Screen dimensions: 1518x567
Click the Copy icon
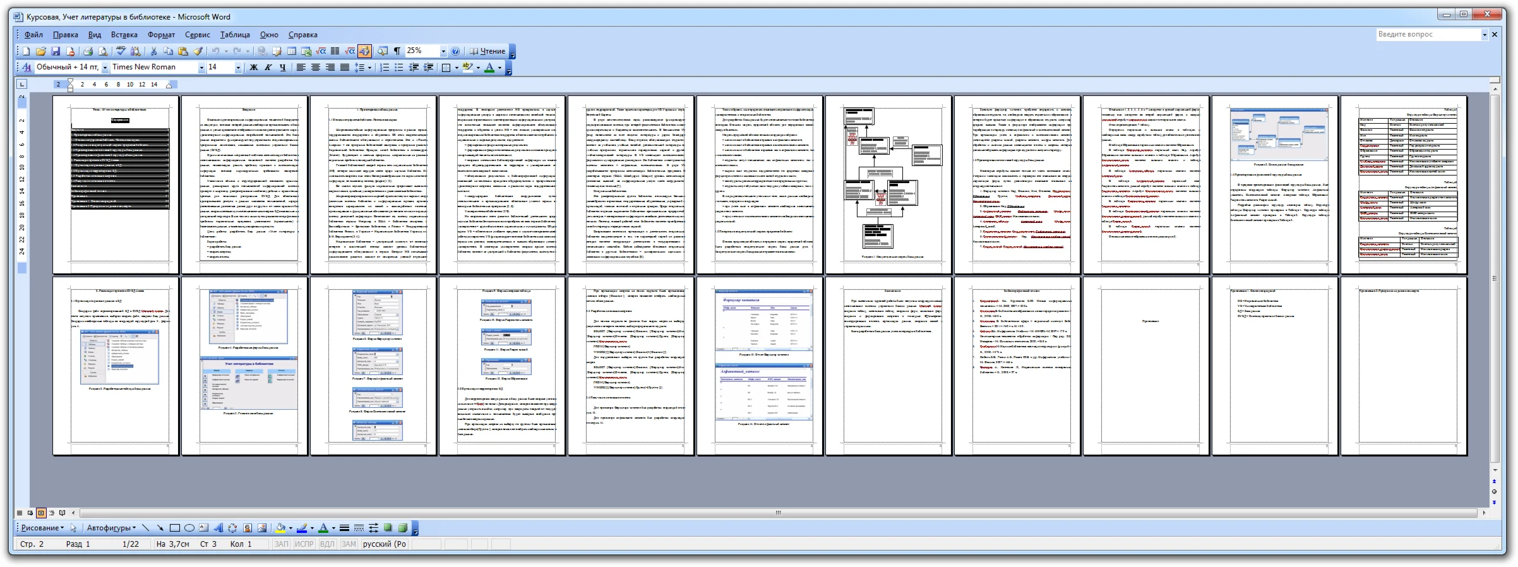(169, 51)
